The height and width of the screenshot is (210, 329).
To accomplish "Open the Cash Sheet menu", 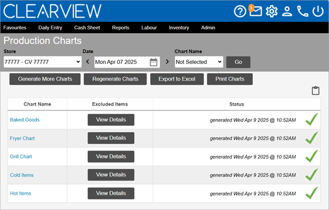I will coord(87,28).
